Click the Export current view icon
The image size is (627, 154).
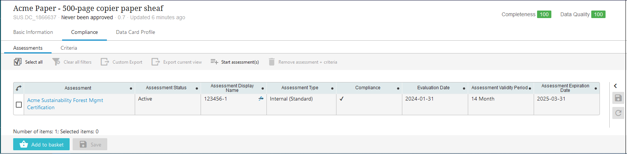pyautogui.click(x=155, y=62)
